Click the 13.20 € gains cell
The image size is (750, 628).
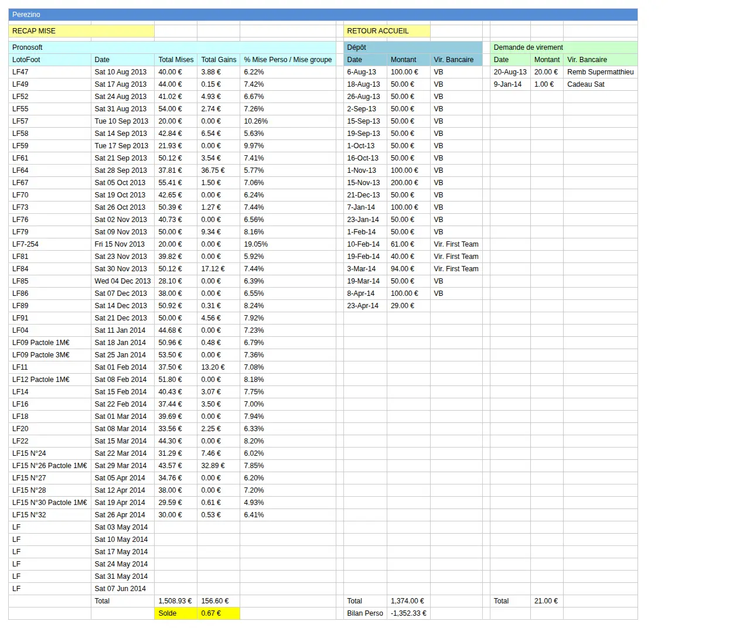click(219, 367)
